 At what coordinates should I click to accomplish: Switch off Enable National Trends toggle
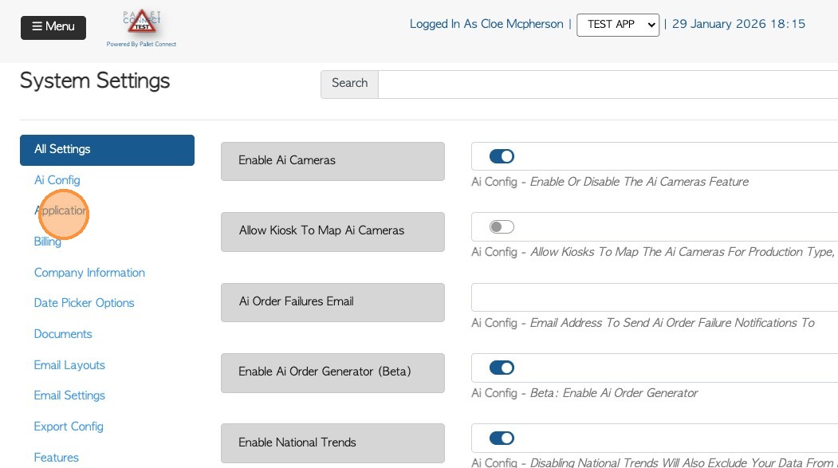click(502, 438)
